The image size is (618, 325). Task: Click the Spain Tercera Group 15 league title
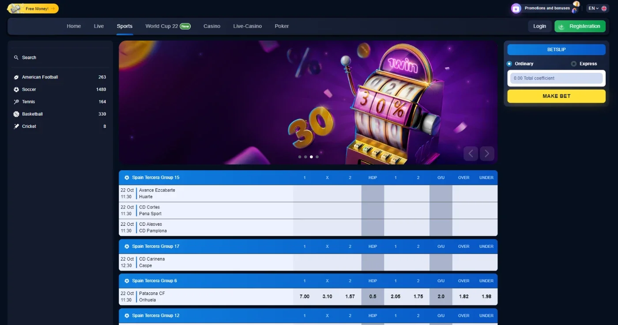[x=156, y=178]
